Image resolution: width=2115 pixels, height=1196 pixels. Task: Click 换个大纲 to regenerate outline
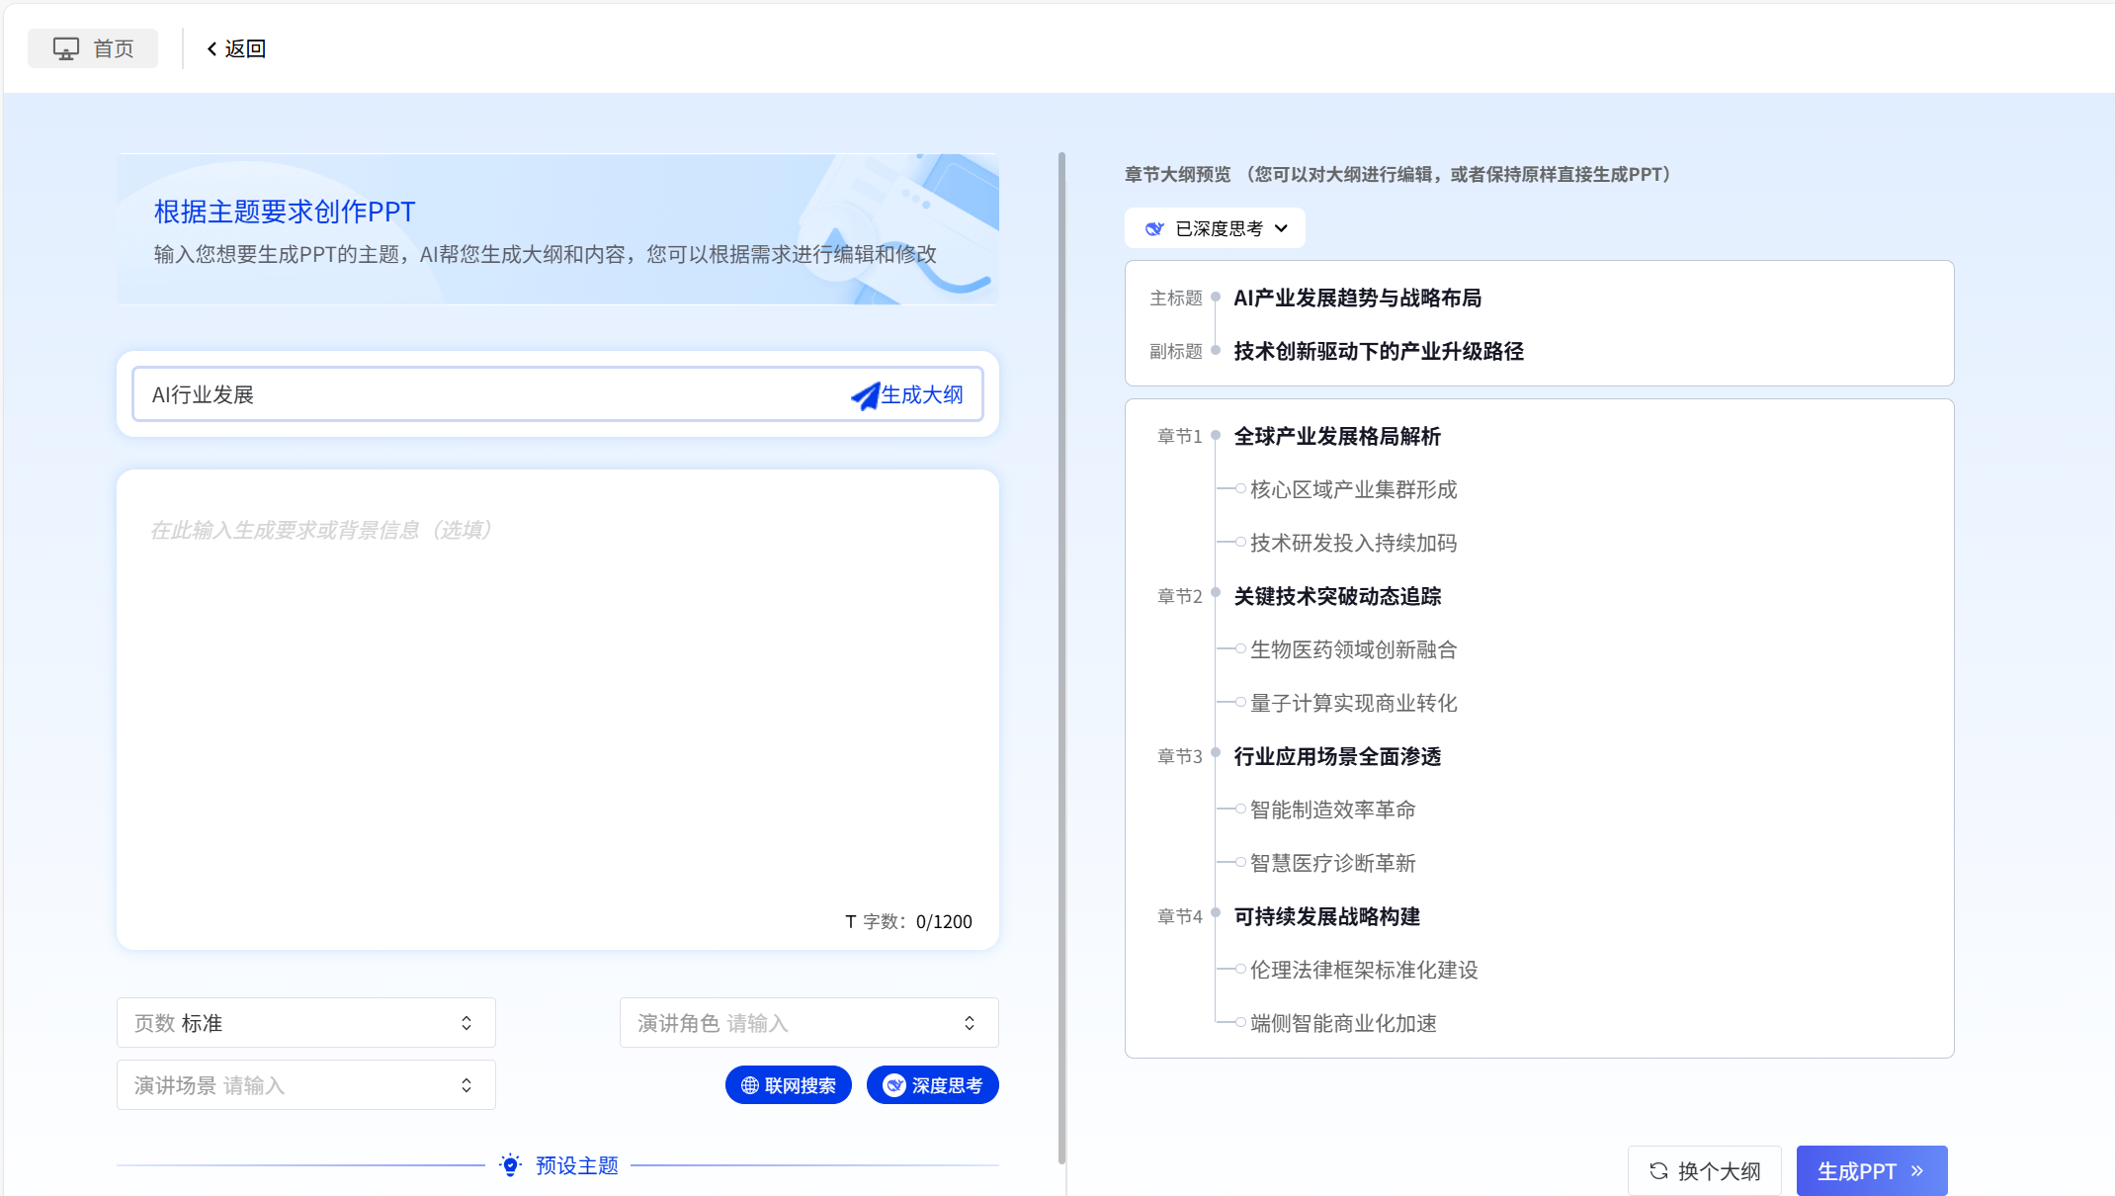click(1705, 1170)
